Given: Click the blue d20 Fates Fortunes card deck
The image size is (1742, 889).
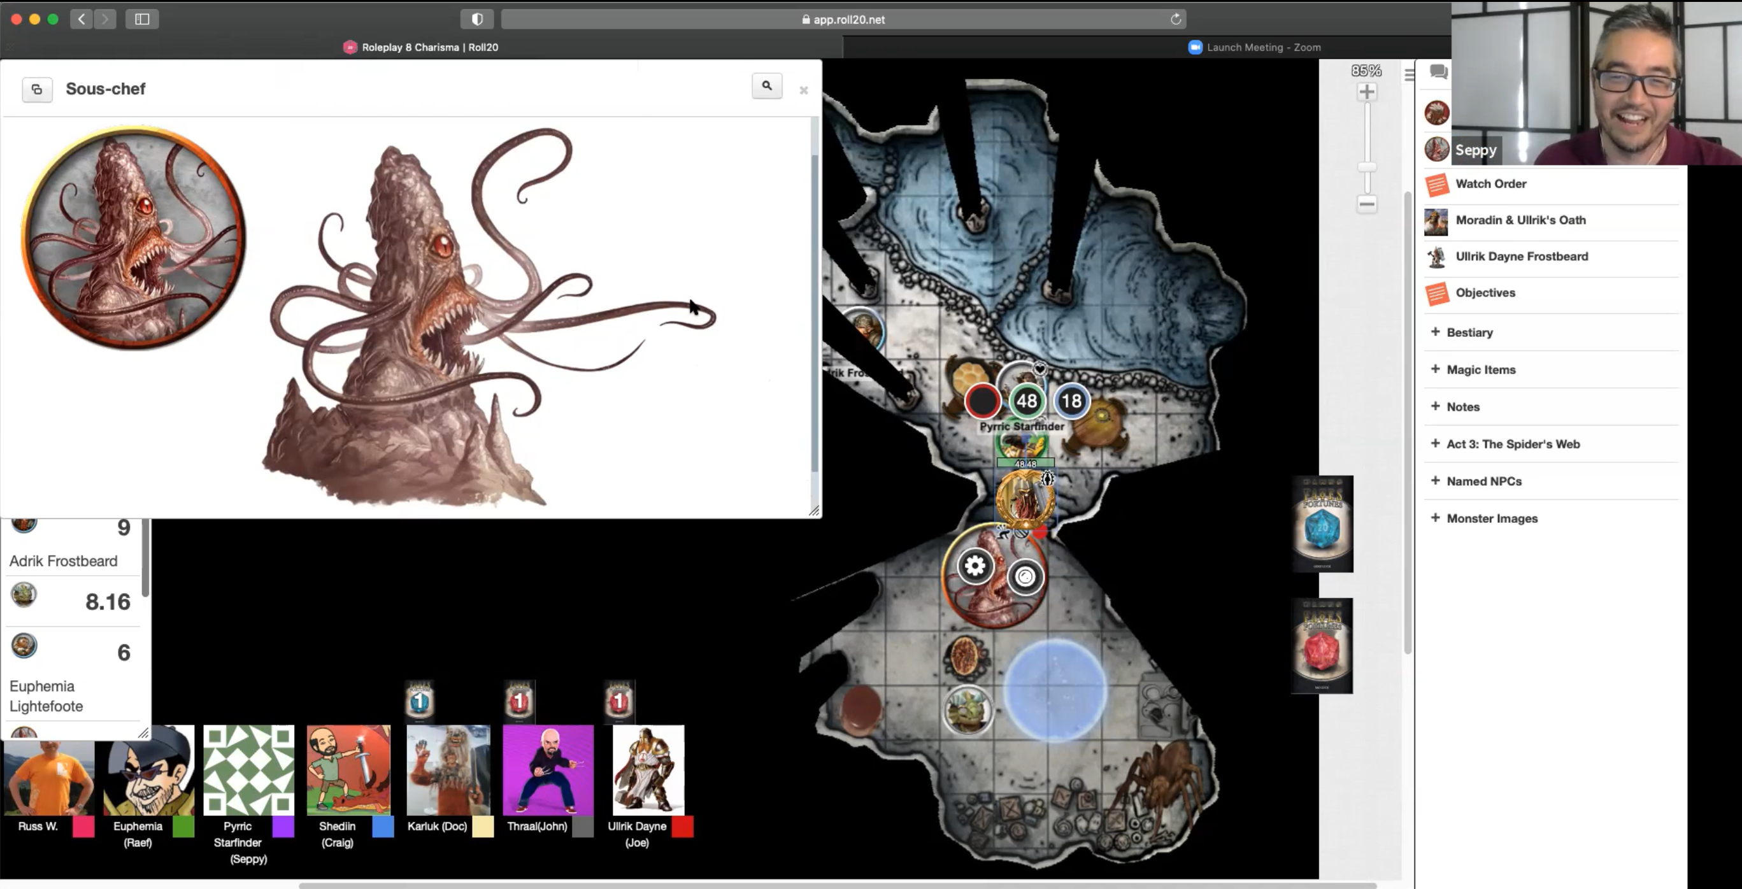Looking at the screenshot, I should click(x=1322, y=524).
